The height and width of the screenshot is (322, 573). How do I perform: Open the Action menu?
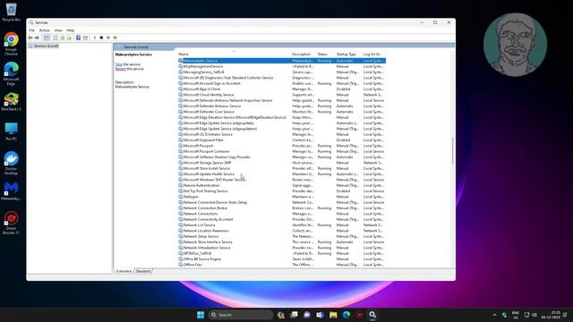tap(45, 30)
